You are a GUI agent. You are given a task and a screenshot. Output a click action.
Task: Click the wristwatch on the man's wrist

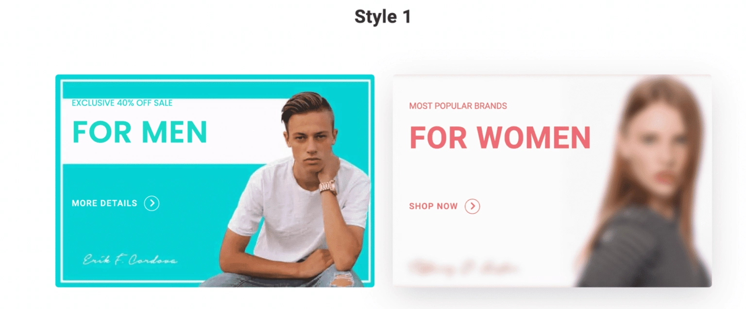click(x=328, y=187)
